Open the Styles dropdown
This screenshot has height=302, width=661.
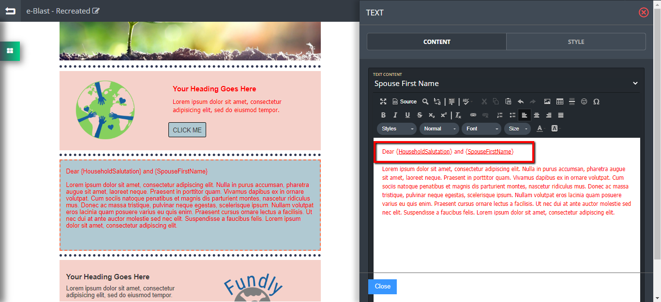pos(397,129)
